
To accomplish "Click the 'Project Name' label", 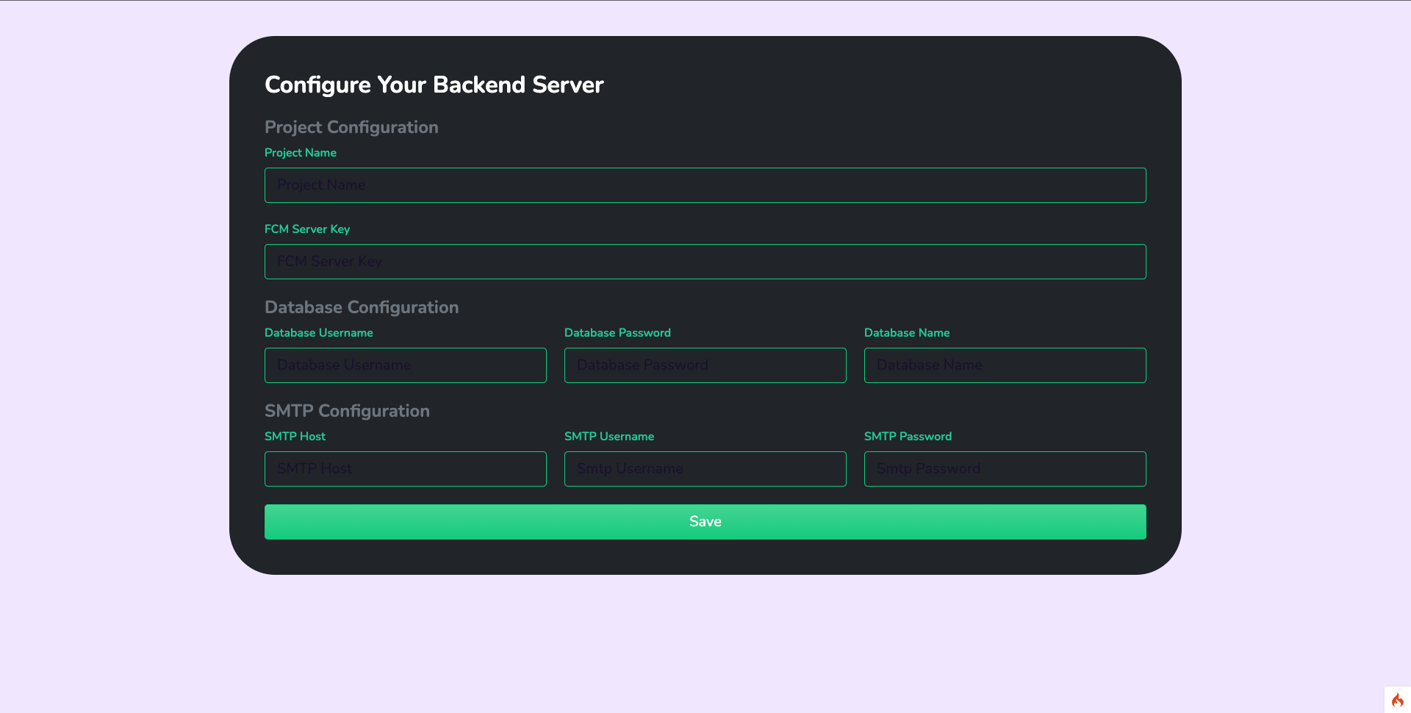I will point(301,153).
